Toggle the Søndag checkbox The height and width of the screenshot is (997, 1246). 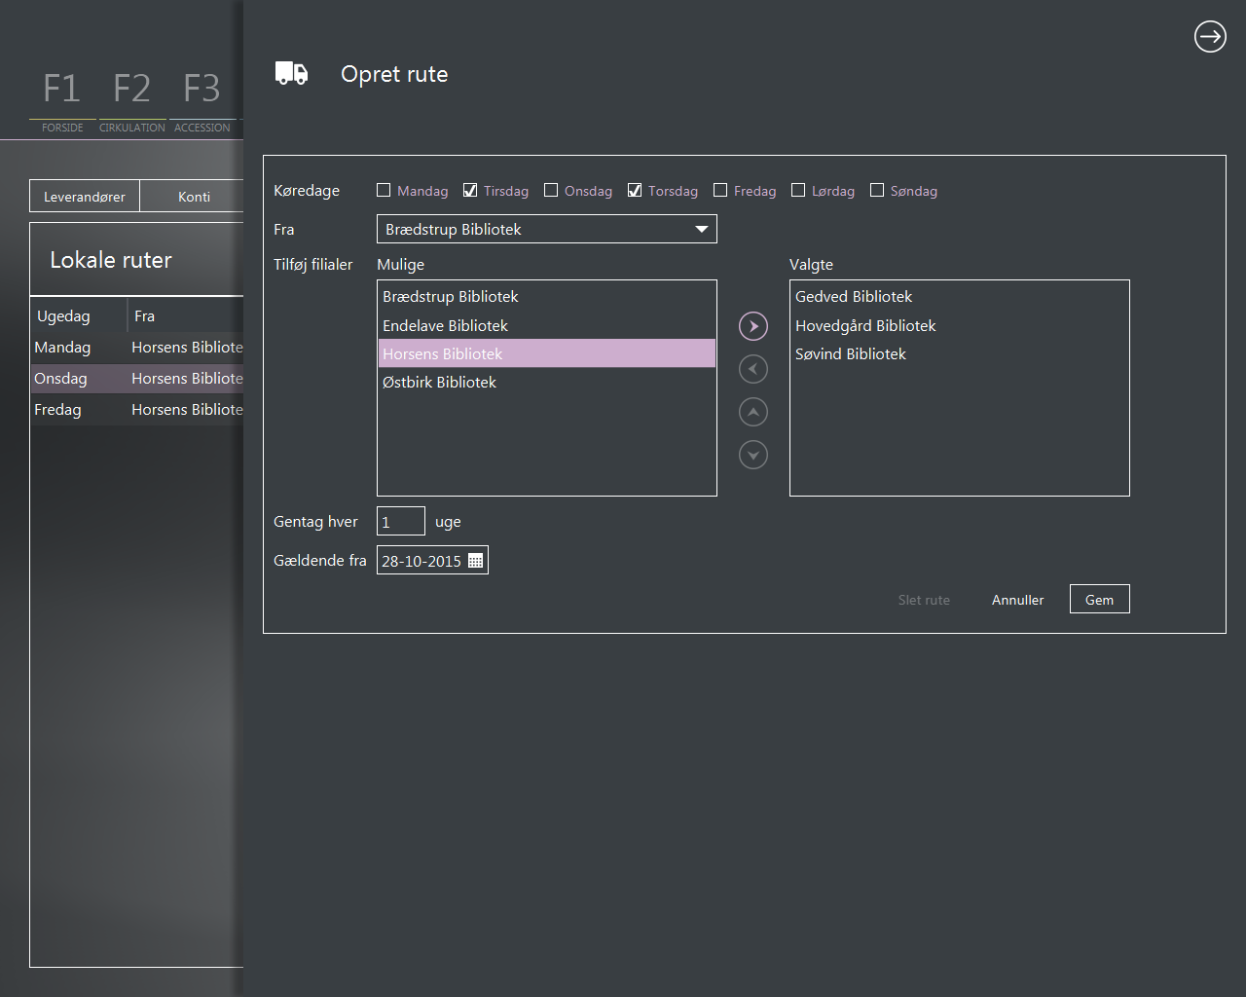coord(877,190)
